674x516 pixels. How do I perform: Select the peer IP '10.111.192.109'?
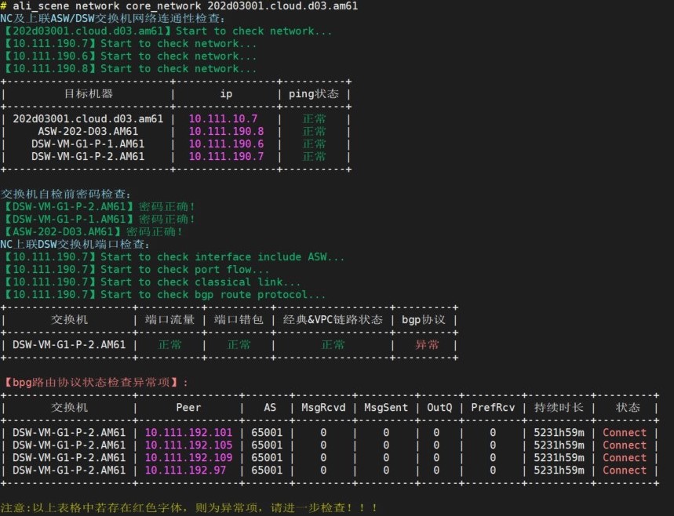188,457
